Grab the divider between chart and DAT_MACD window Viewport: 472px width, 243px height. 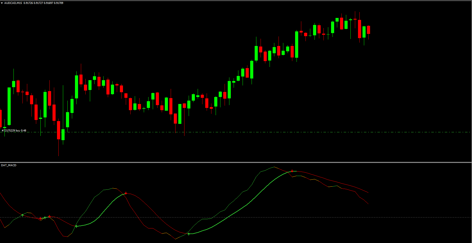point(236,162)
